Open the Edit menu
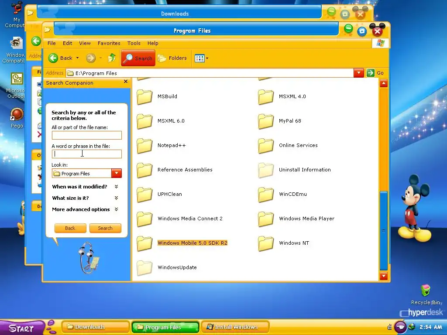447x335 pixels. [x=68, y=43]
